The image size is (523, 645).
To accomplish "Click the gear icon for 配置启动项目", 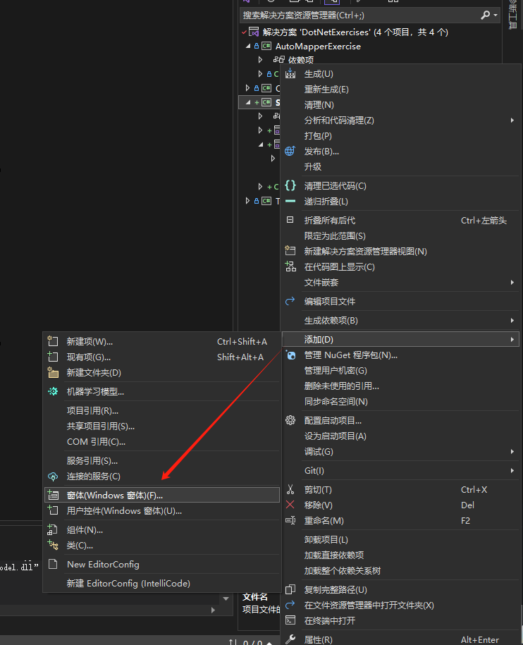I will tap(290, 420).
